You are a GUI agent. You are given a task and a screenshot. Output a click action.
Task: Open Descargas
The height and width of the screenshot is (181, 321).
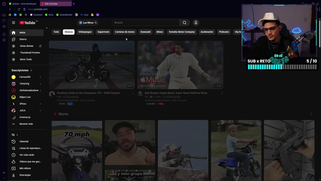tap(27, 175)
